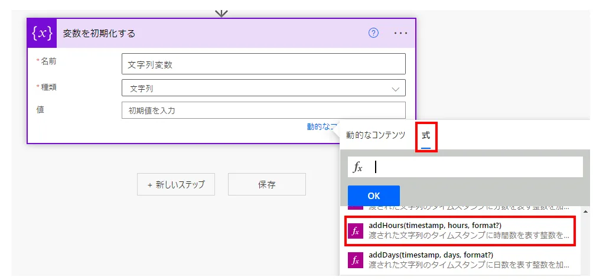
Task: Click the 保存 button
Action: coord(267,184)
